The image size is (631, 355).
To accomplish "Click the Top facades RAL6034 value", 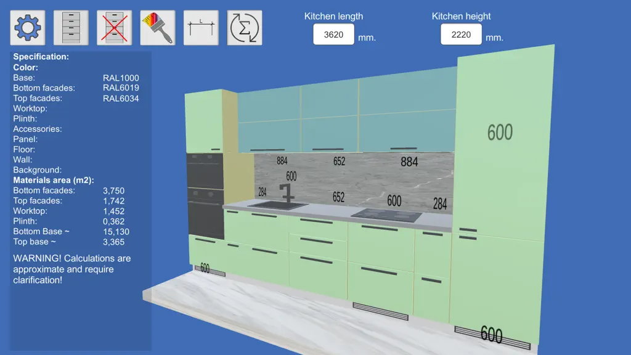I will coord(121,98).
